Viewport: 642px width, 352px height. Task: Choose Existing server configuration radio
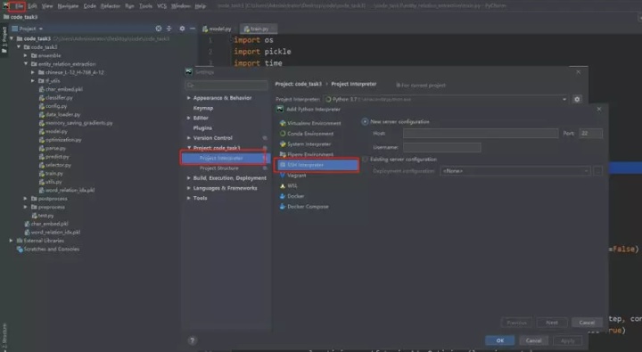[x=365, y=160]
